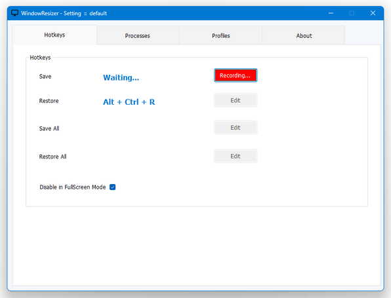Click the Save All row label
Image resolution: width=391 pixels, height=298 pixels.
click(x=49, y=128)
